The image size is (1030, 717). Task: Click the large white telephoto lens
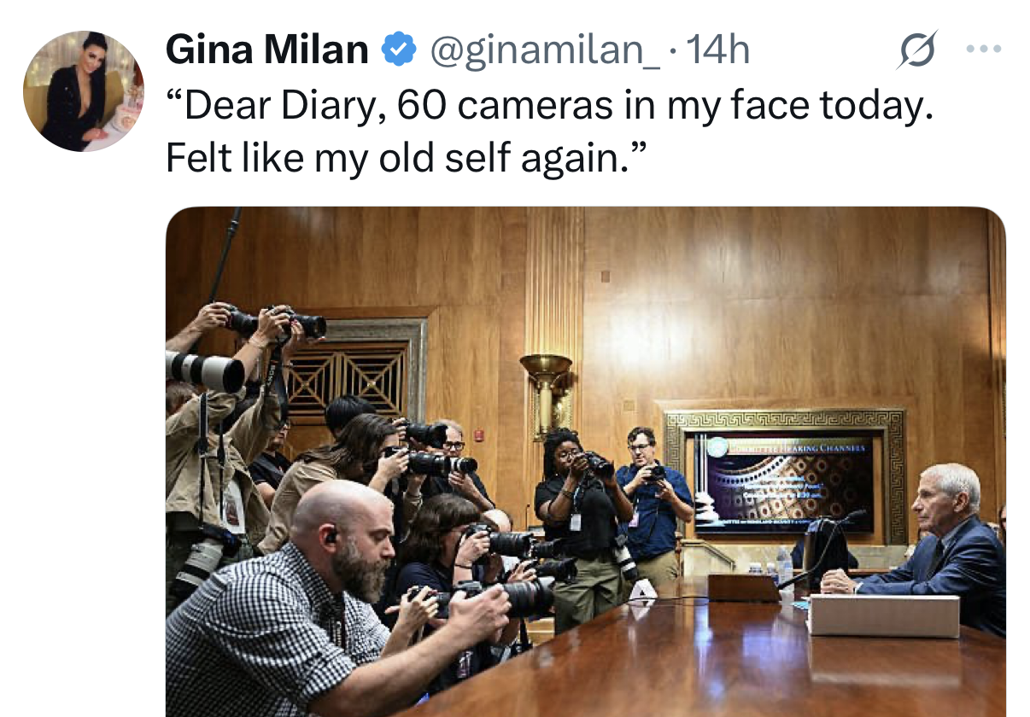click(x=205, y=370)
